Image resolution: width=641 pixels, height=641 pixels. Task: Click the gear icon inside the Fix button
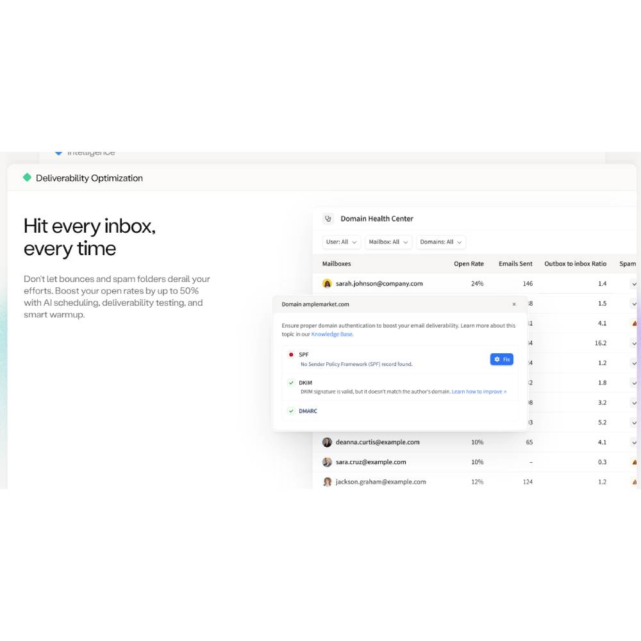tap(497, 359)
